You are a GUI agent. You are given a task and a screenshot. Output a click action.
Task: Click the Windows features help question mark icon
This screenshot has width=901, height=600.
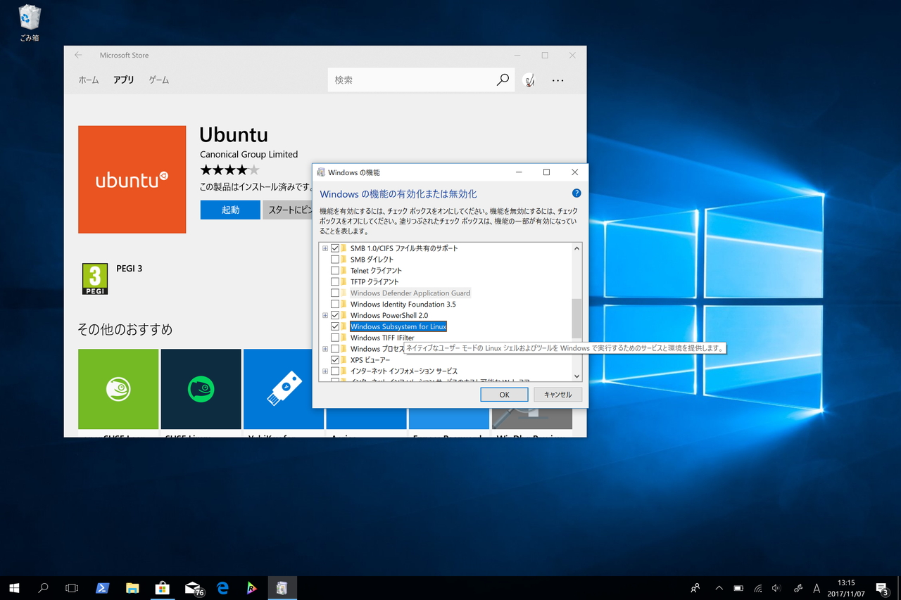click(576, 193)
